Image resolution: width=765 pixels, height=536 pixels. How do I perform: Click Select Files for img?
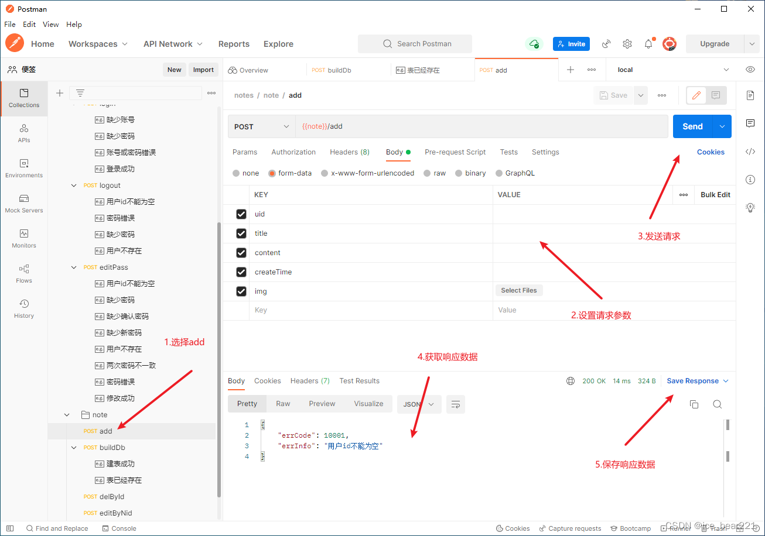click(x=519, y=290)
